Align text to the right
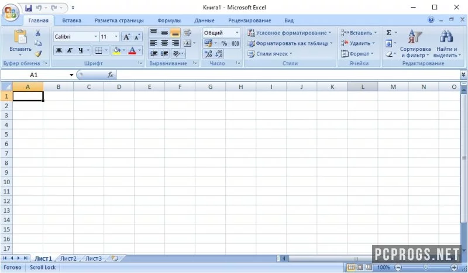Screen dimensions: 468x273 (175, 43)
